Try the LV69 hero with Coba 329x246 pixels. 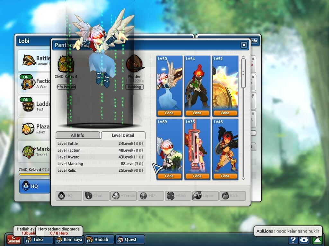pos(169,176)
